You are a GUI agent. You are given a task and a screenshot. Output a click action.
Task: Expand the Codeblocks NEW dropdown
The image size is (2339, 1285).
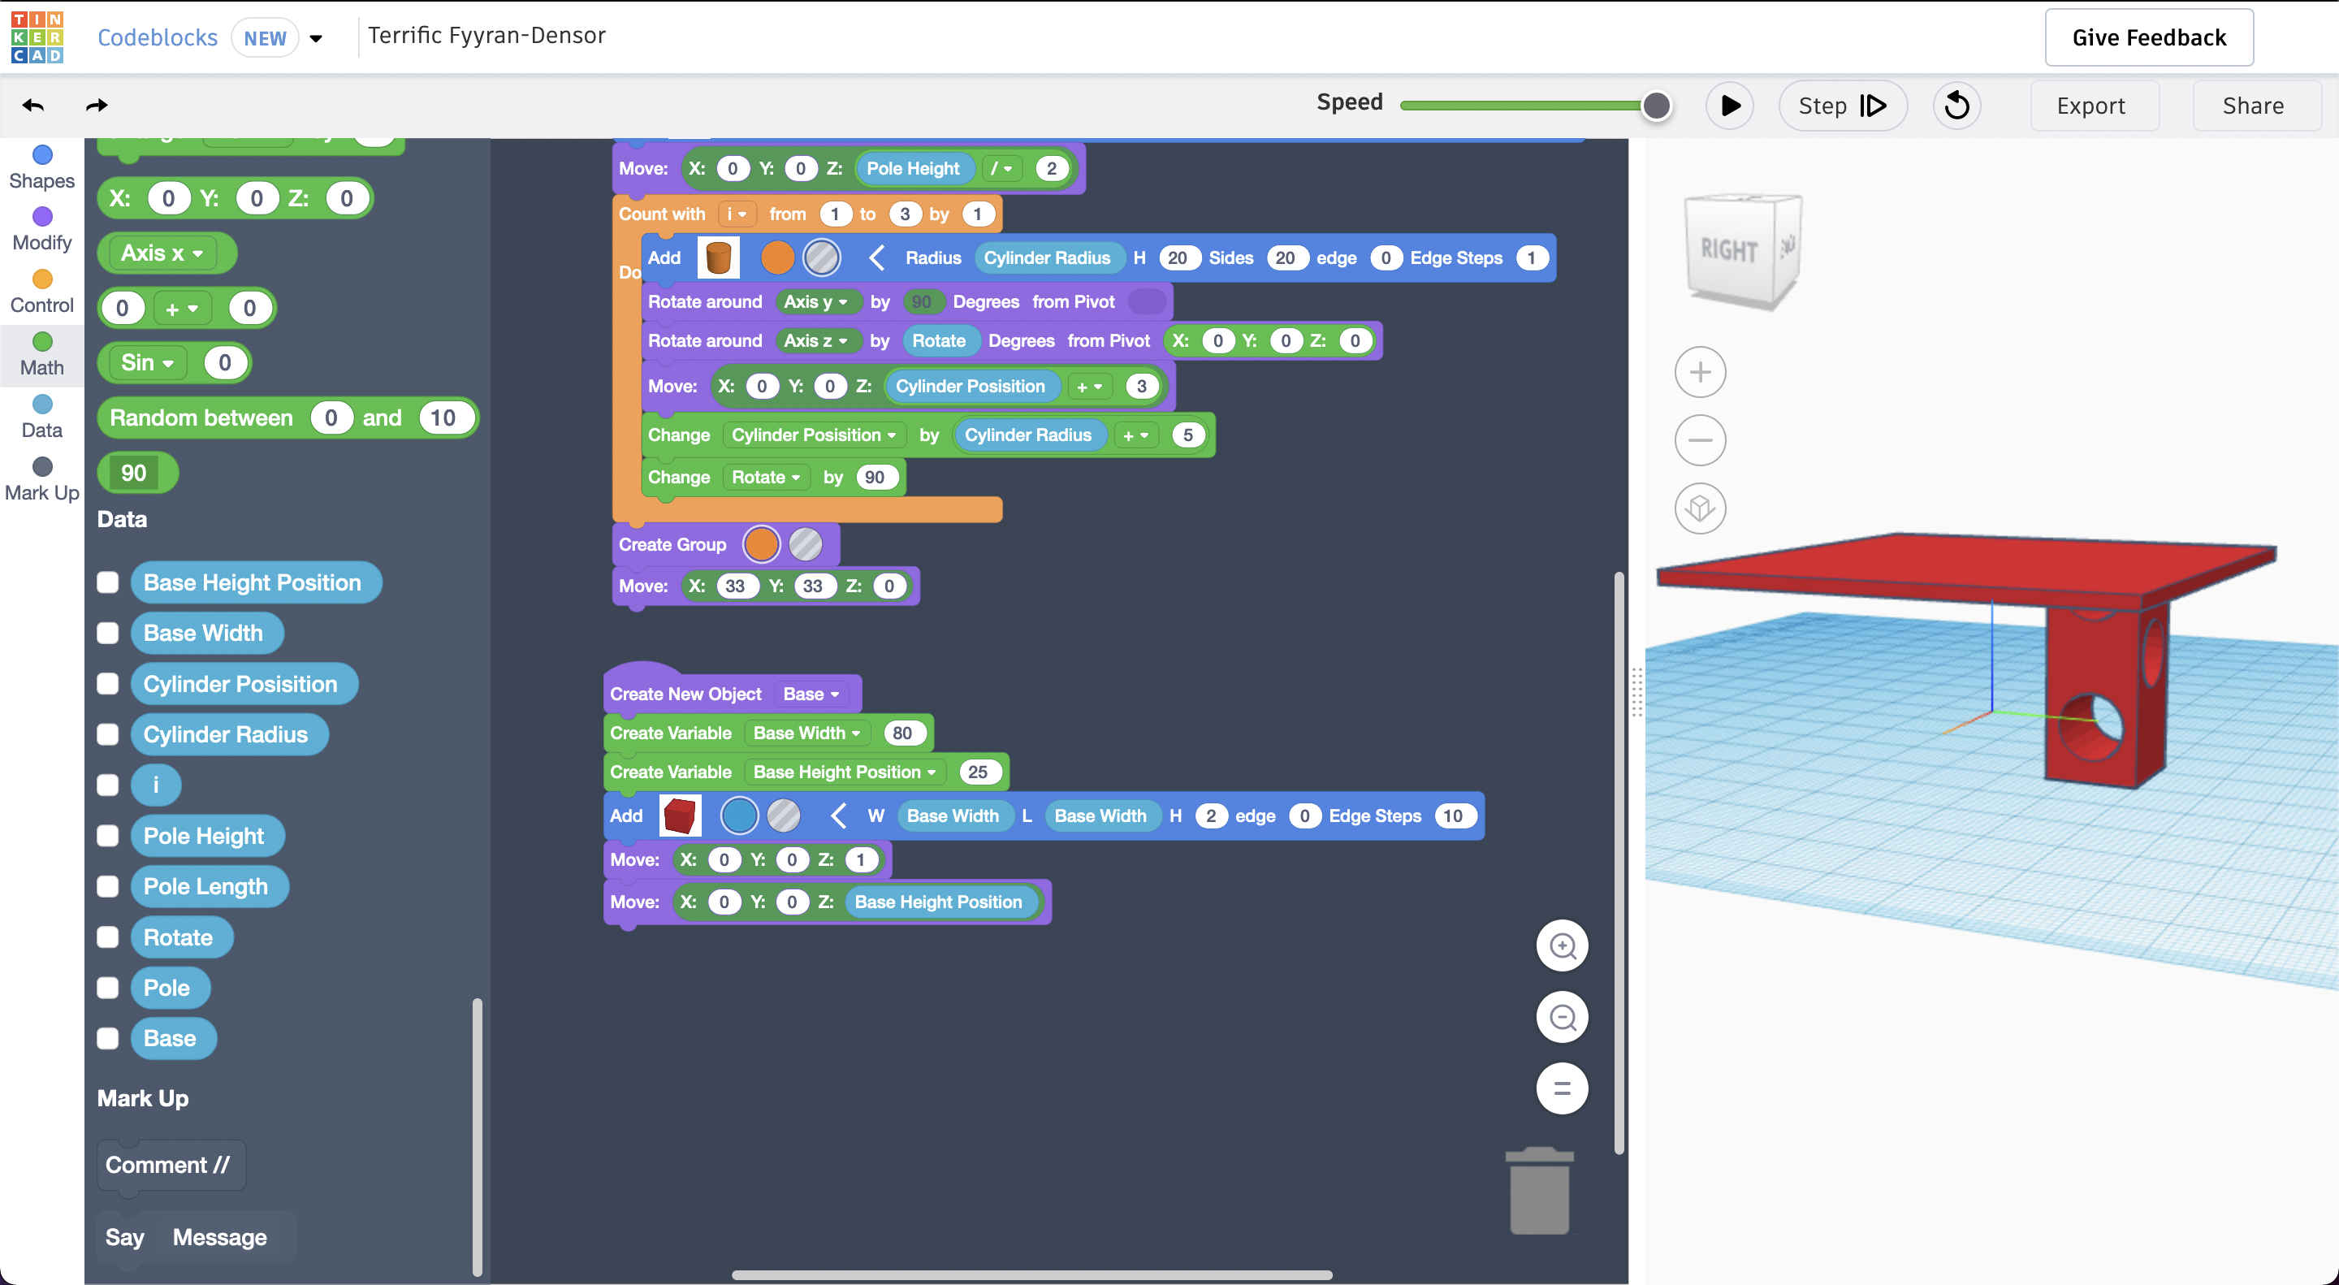tap(316, 35)
